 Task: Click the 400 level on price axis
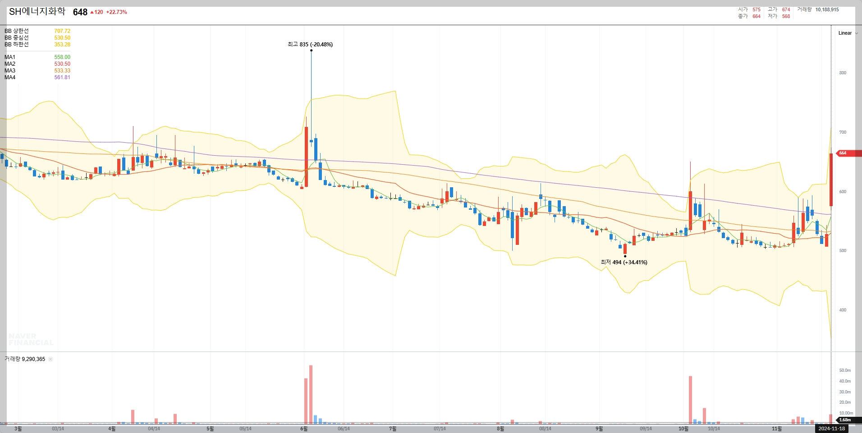(x=843, y=310)
